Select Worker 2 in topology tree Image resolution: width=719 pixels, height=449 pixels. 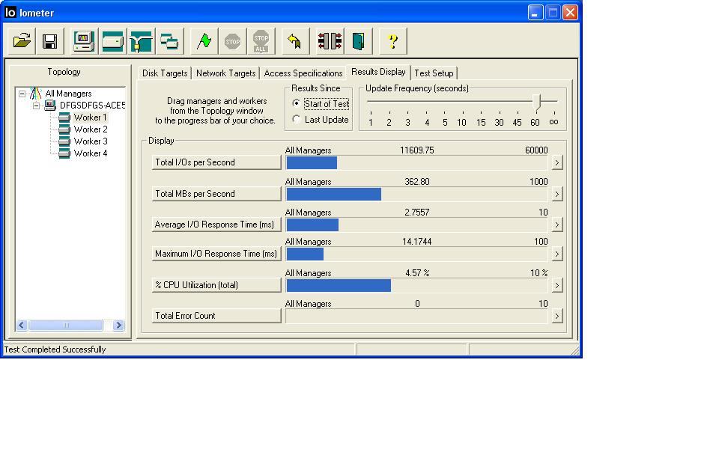(x=91, y=129)
